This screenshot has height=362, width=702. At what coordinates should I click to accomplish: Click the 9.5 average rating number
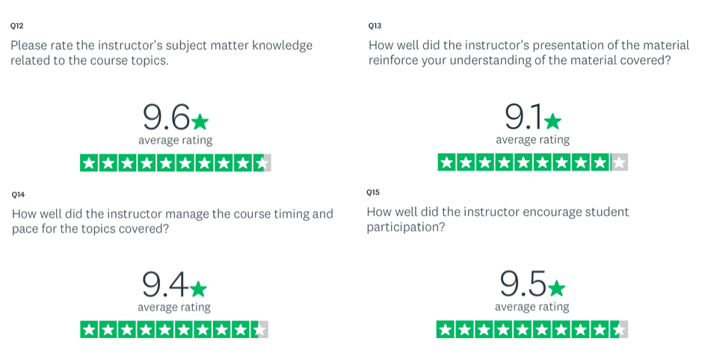click(523, 284)
